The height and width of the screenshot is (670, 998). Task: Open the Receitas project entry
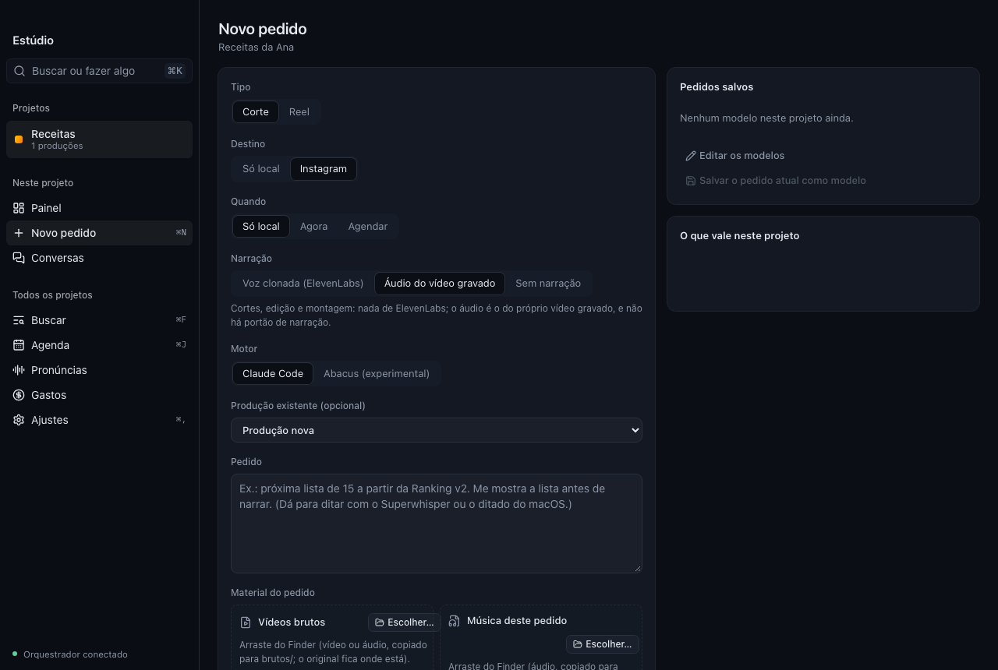pyautogui.click(x=99, y=139)
